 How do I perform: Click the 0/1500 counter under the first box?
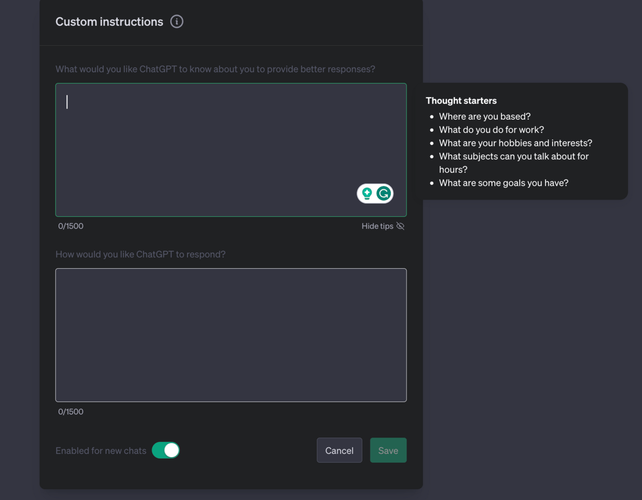pos(71,226)
